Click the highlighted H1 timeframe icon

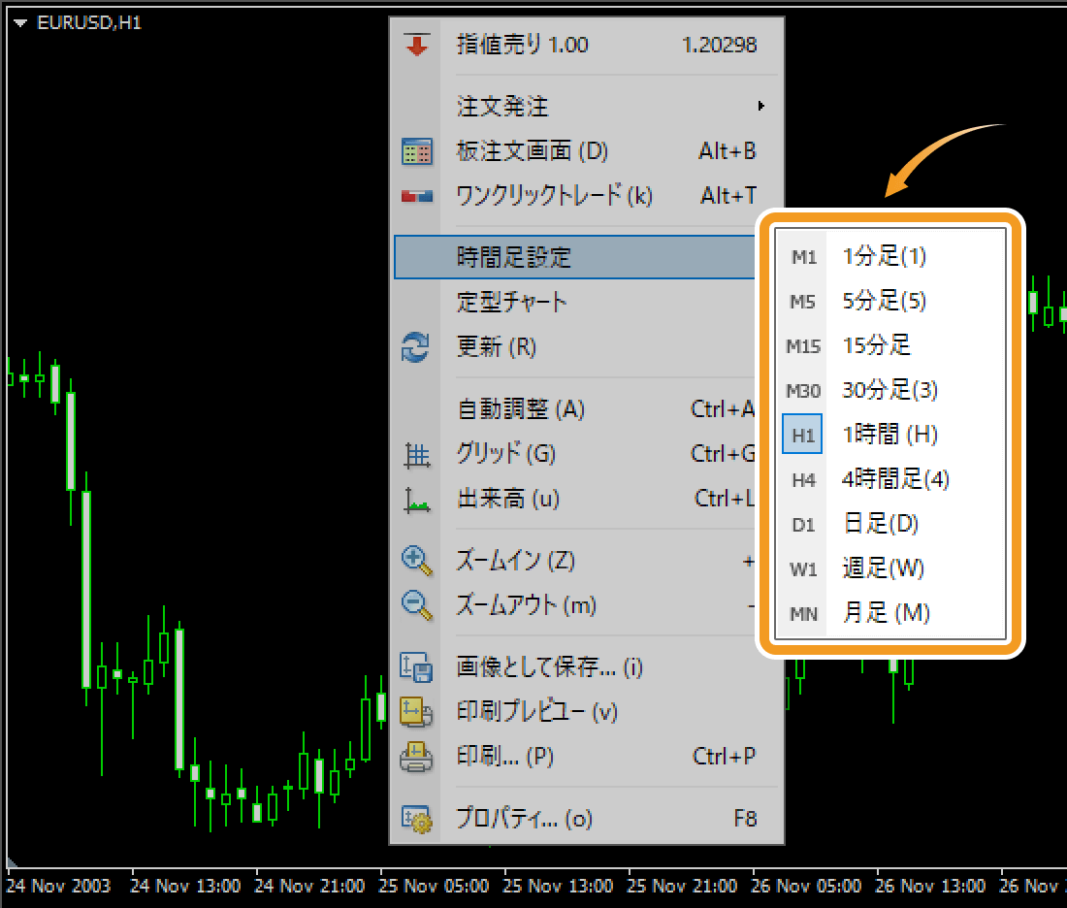802,435
